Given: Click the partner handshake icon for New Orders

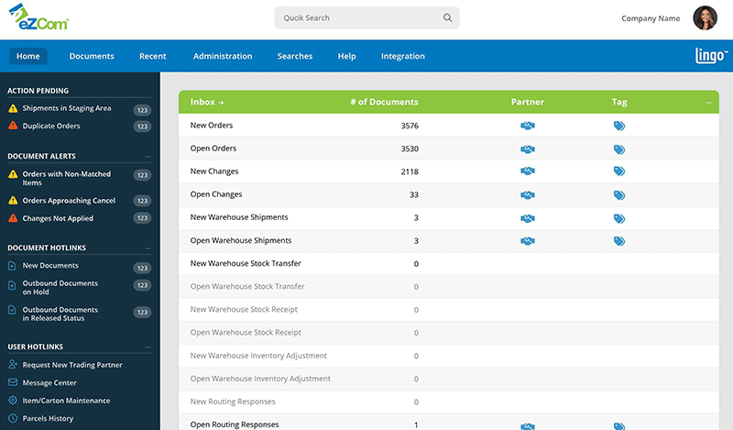Looking at the screenshot, I should [528, 126].
